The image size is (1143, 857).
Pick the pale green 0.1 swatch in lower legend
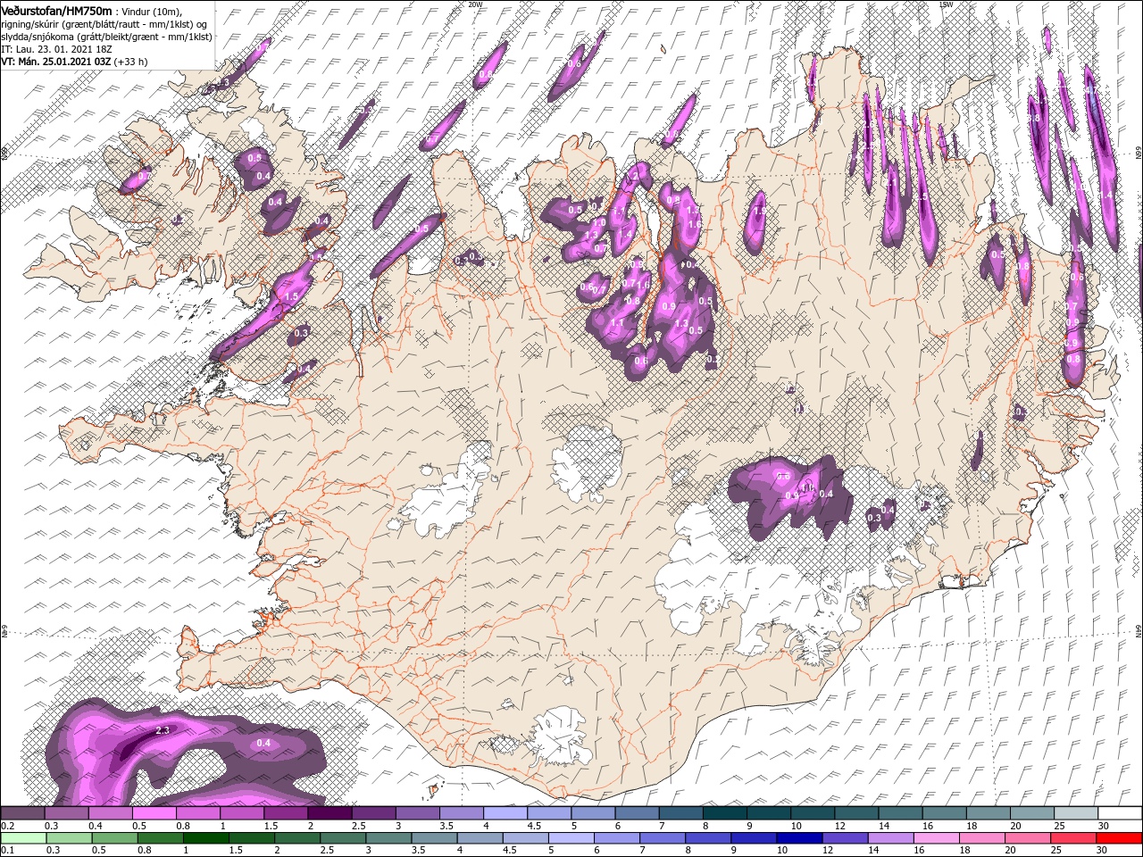pos(24,837)
